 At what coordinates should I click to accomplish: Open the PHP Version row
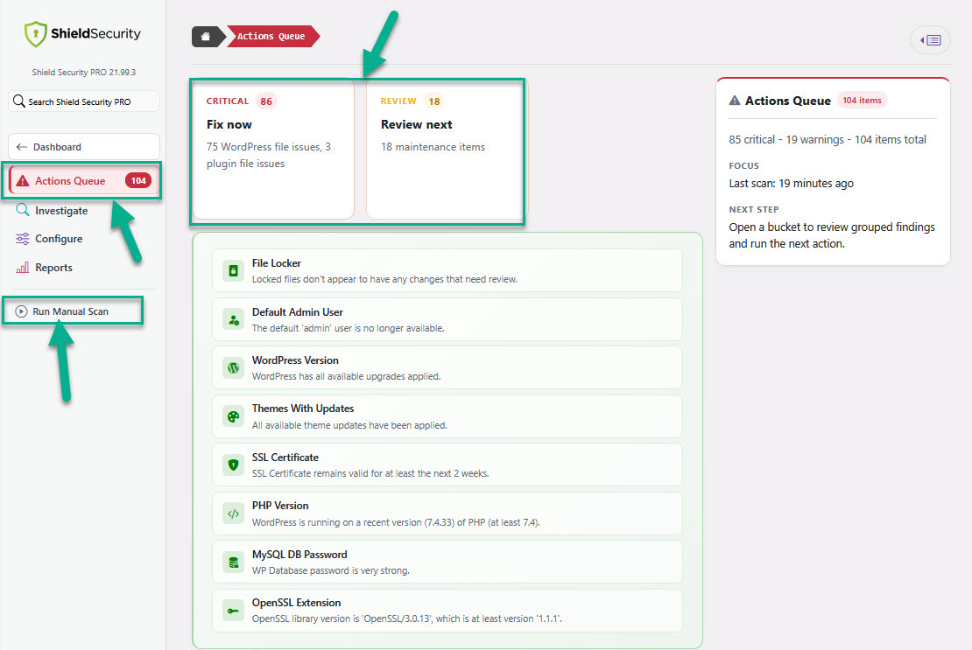[447, 514]
